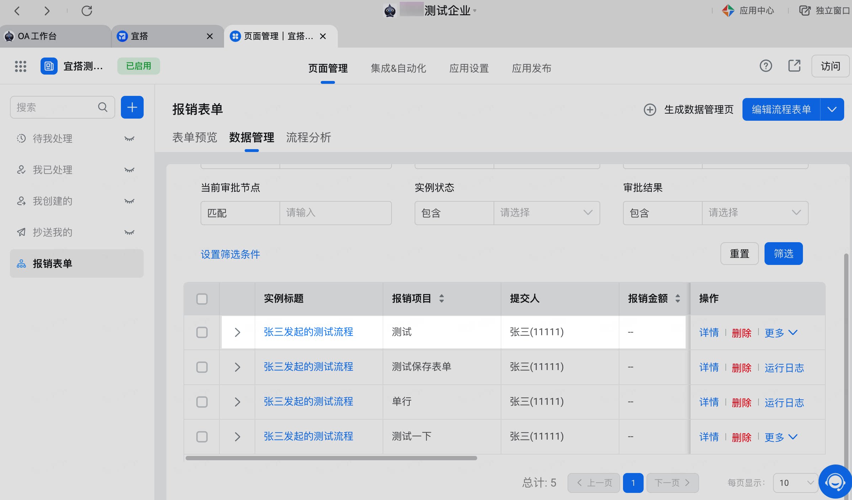Tick the checkbox for the 测试一下 row
Viewport: 852px width, 500px height.
[202, 437]
